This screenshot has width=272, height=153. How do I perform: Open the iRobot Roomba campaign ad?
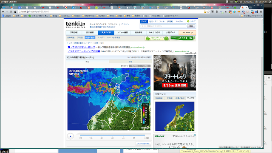[x=175, y=141]
